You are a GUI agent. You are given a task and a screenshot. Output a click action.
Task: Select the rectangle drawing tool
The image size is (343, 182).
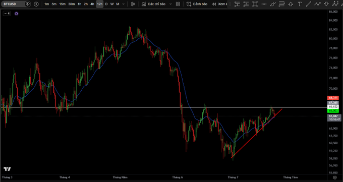(255, 4)
